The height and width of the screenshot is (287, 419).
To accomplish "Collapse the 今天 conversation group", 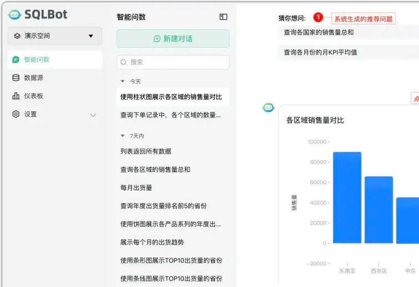I will (122, 81).
